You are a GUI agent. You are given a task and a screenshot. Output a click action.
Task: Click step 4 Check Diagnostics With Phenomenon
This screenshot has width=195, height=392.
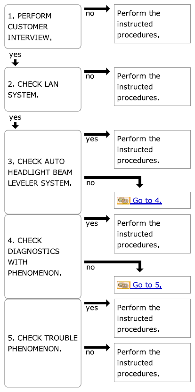[43, 256]
